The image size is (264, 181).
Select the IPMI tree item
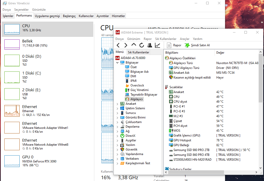coord(131,81)
